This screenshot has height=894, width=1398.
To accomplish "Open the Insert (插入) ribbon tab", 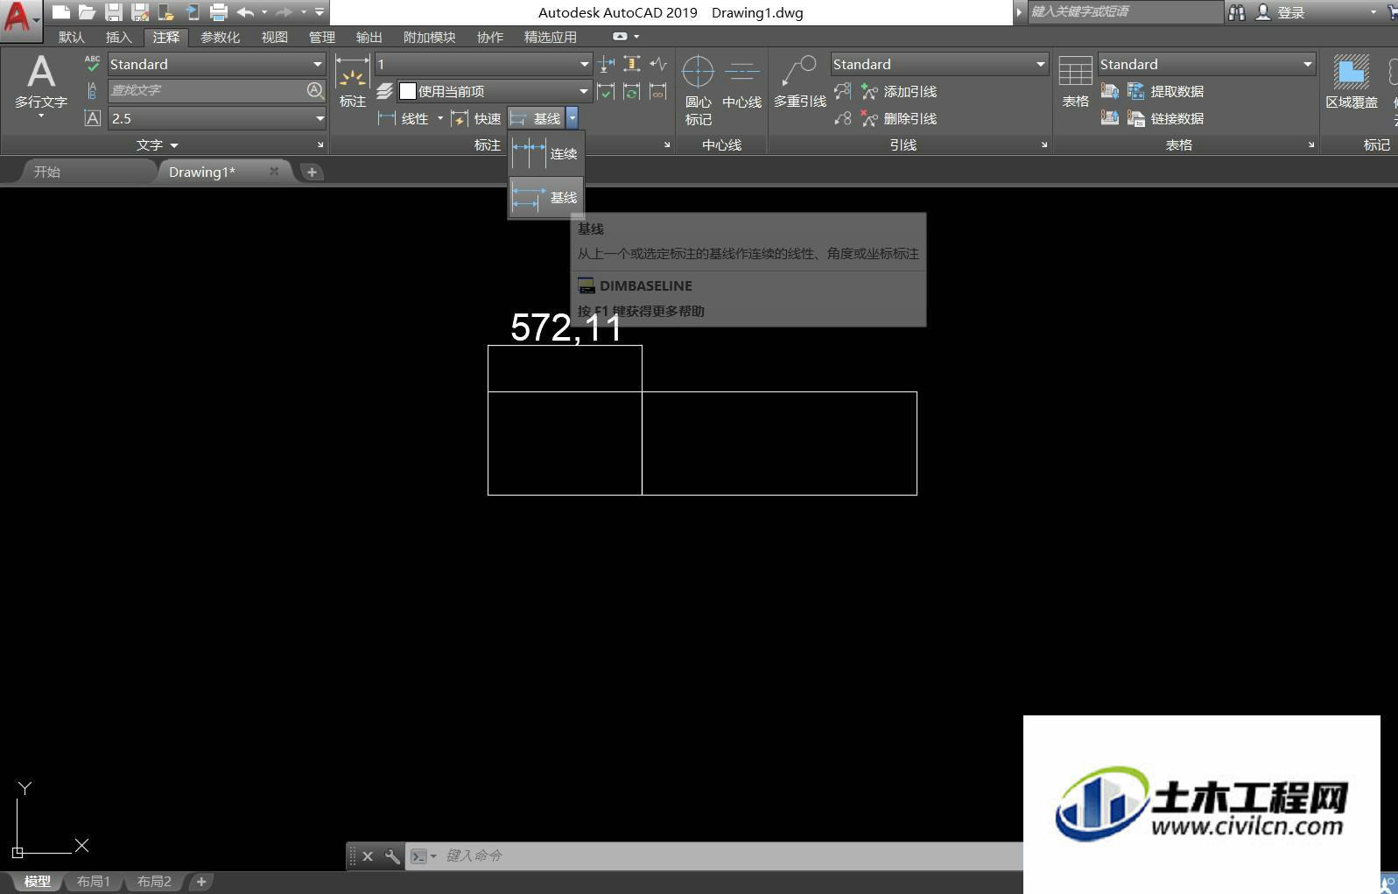I will [118, 37].
